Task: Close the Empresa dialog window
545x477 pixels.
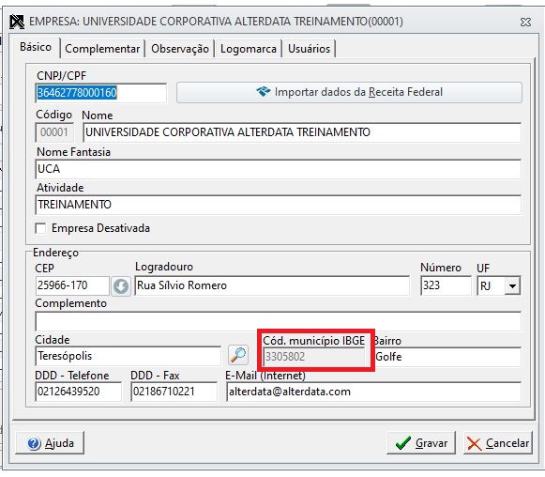Action: tap(525, 23)
